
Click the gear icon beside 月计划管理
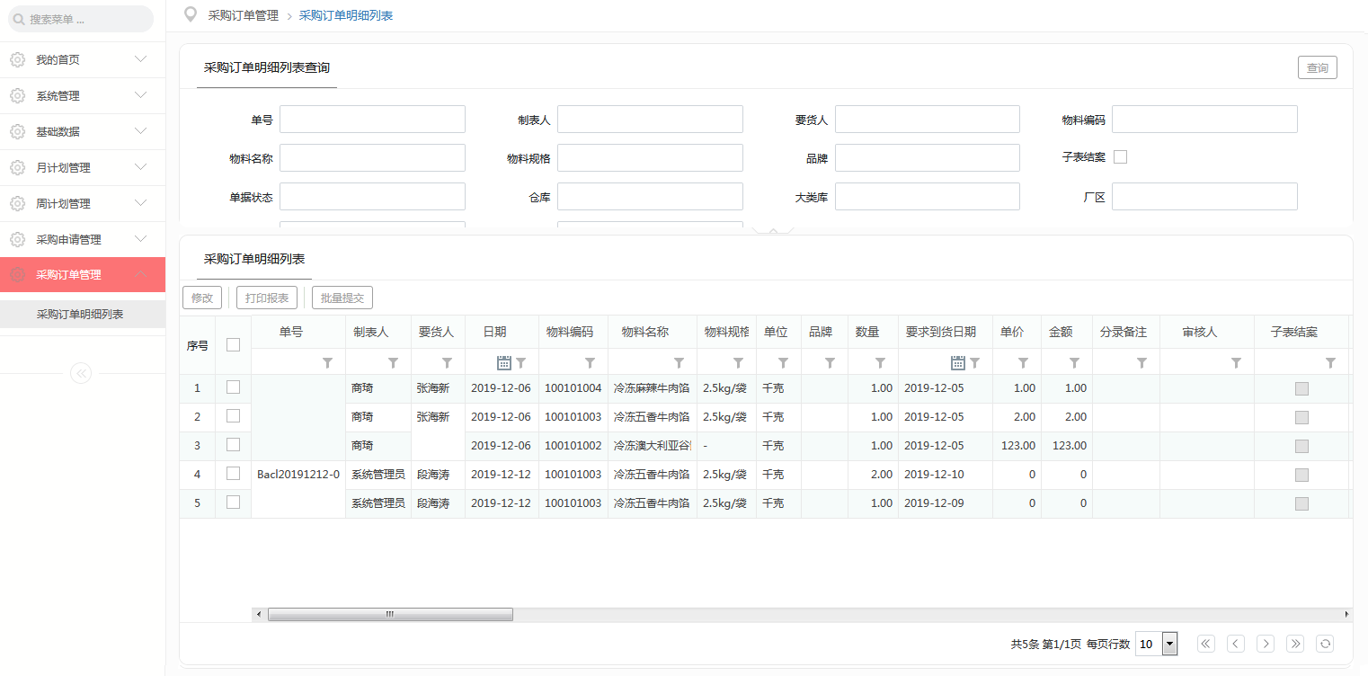(17, 167)
